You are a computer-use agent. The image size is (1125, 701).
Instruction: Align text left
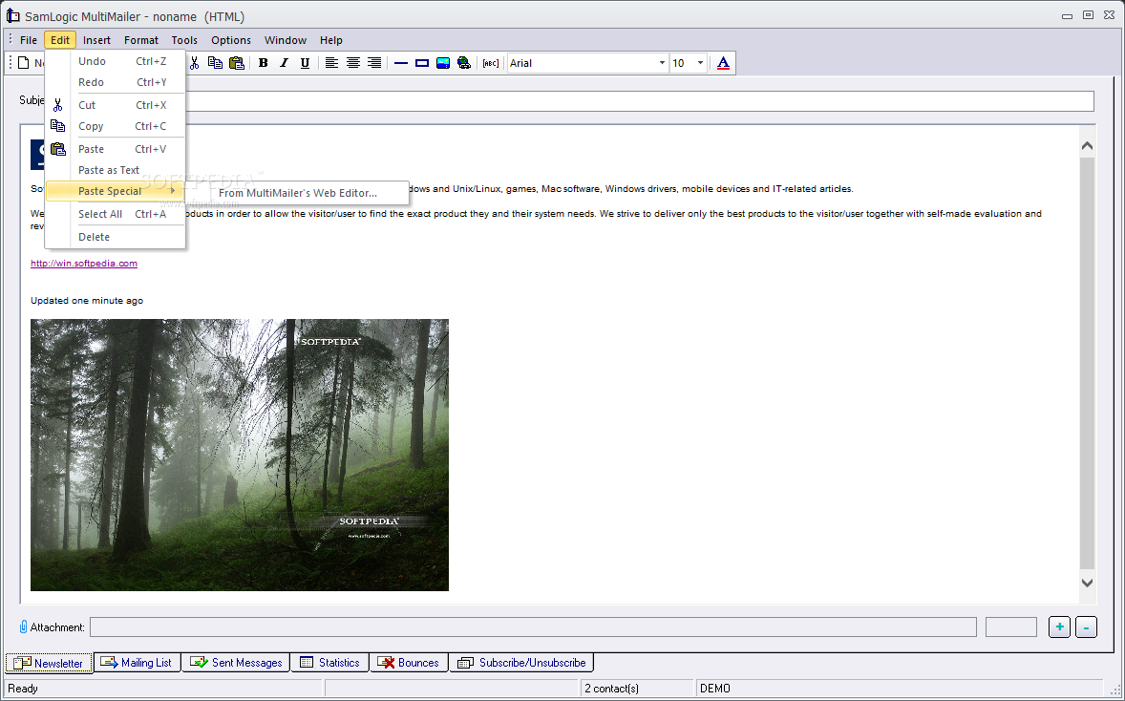pos(331,63)
